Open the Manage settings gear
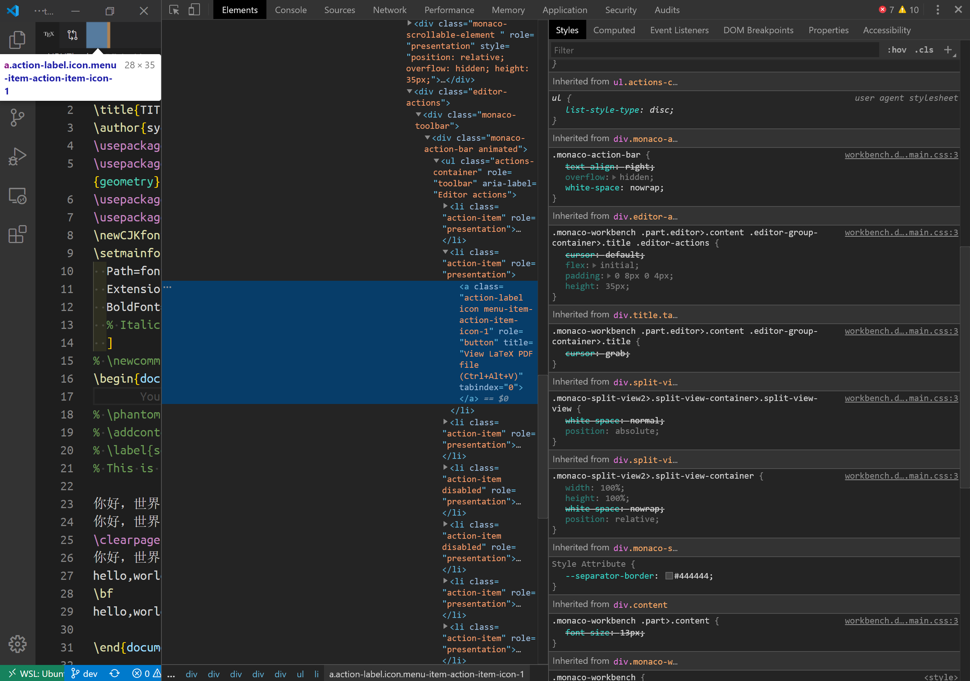The width and height of the screenshot is (970, 681). click(17, 644)
